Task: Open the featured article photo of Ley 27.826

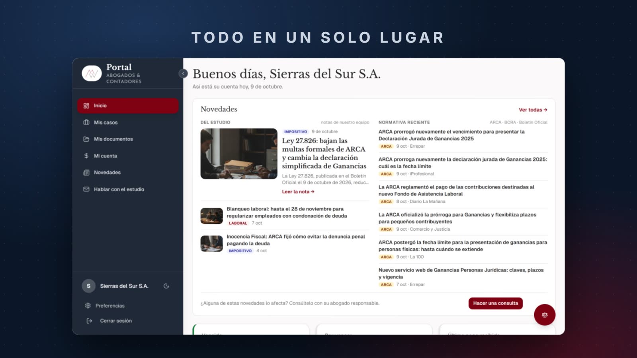Action: [x=239, y=154]
